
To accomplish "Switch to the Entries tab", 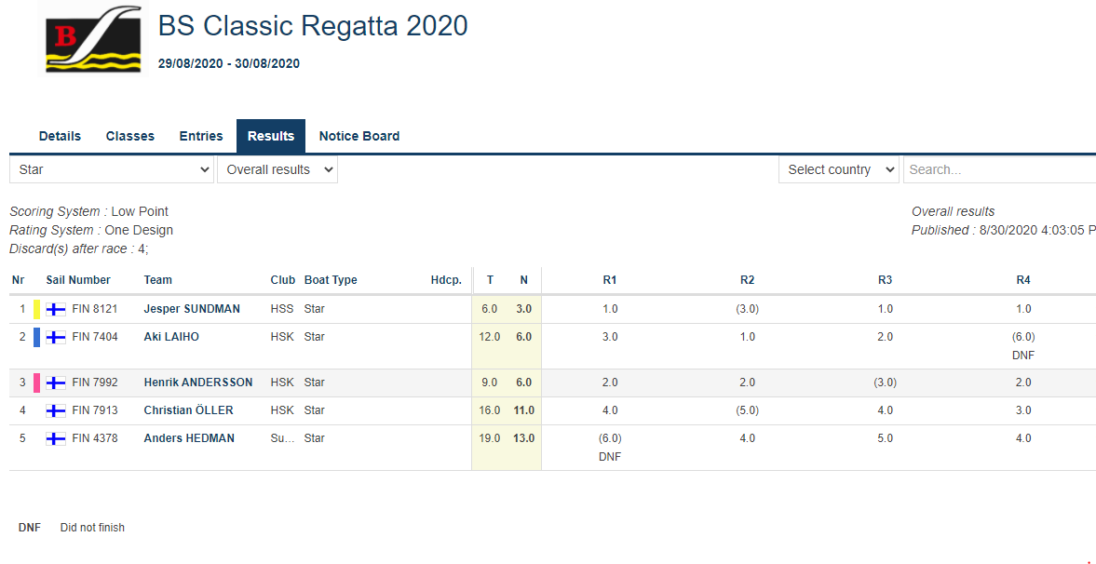I will point(201,136).
